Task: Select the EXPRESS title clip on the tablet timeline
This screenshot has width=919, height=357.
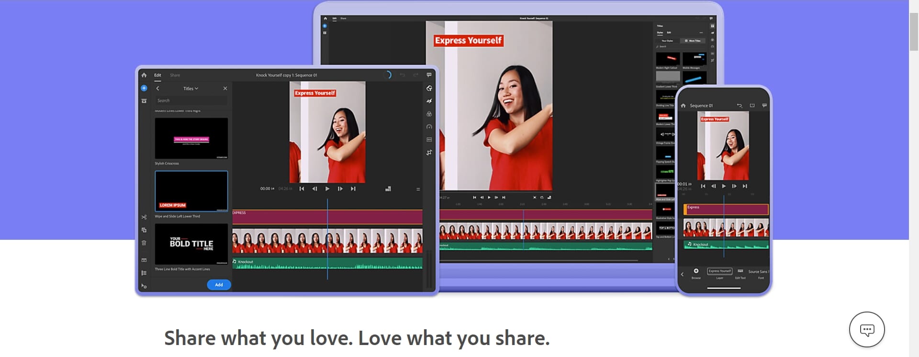Action: pyautogui.click(x=327, y=217)
